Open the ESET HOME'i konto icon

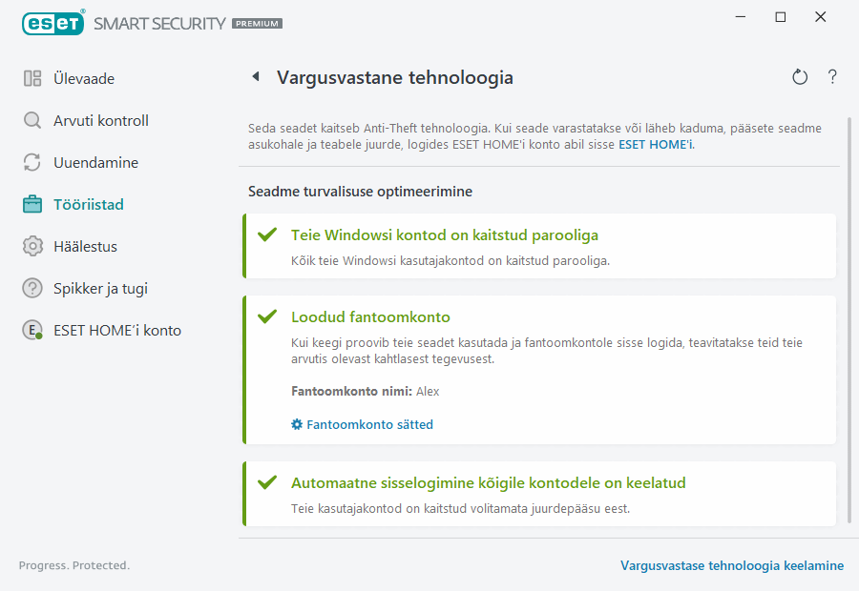tap(32, 330)
